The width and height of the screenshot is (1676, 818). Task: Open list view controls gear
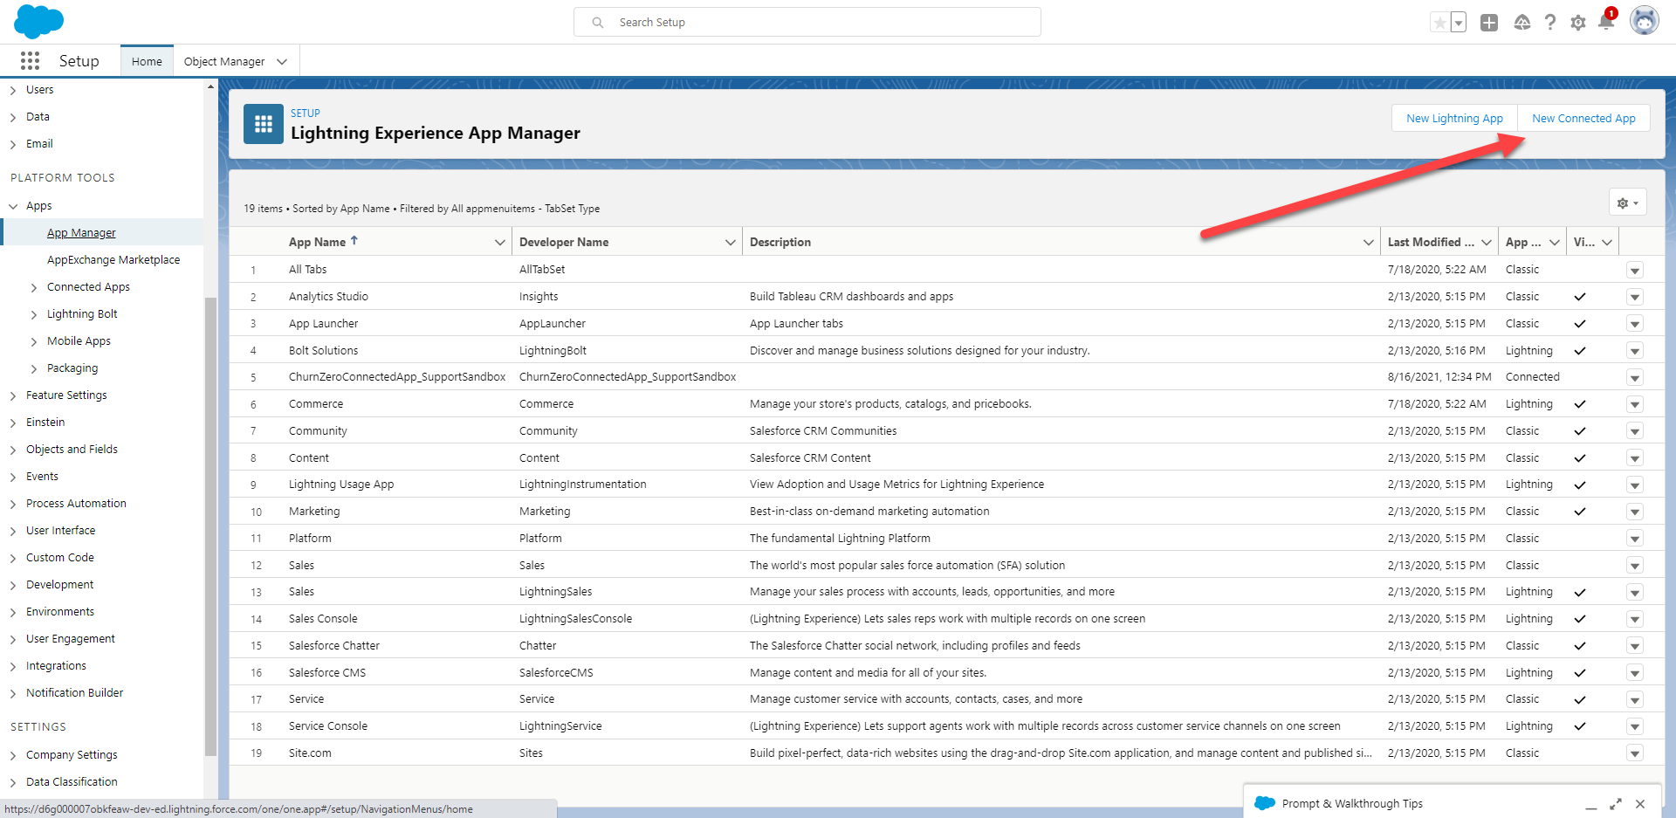[1628, 203]
